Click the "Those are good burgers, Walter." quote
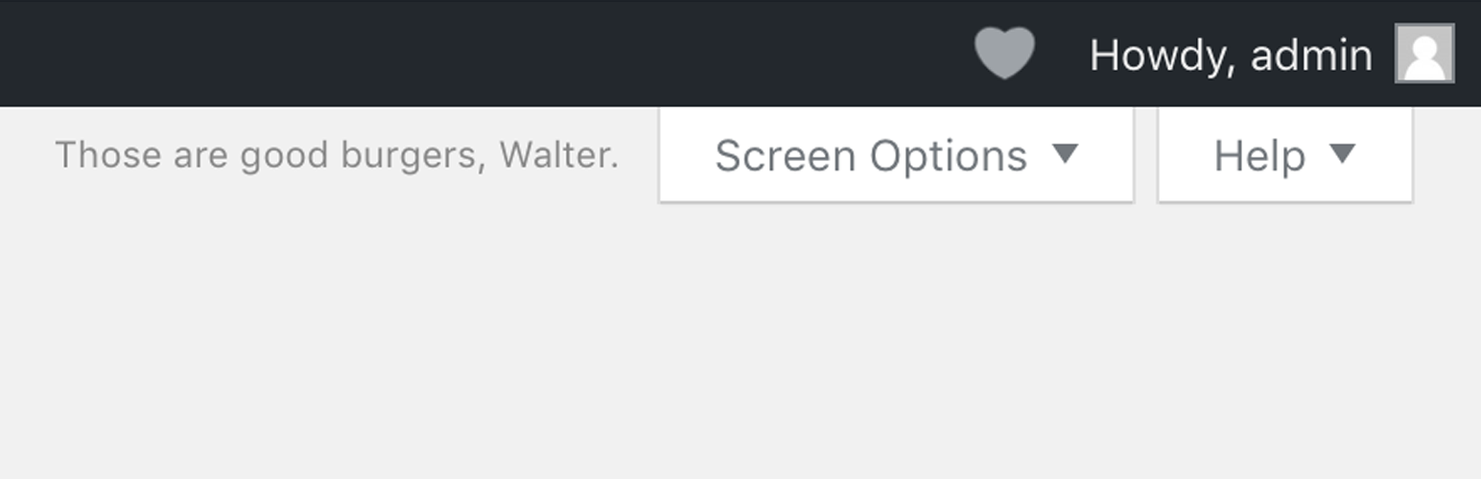 tap(337, 154)
